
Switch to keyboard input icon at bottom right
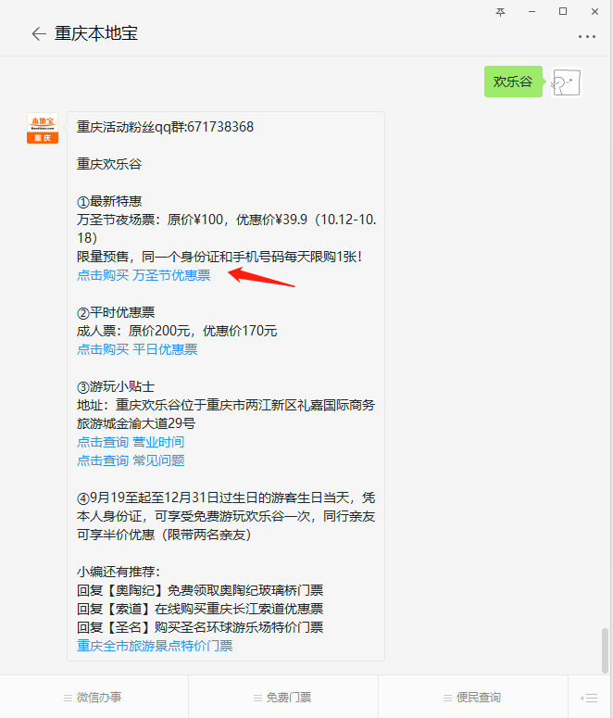pyautogui.click(x=589, y=698)
